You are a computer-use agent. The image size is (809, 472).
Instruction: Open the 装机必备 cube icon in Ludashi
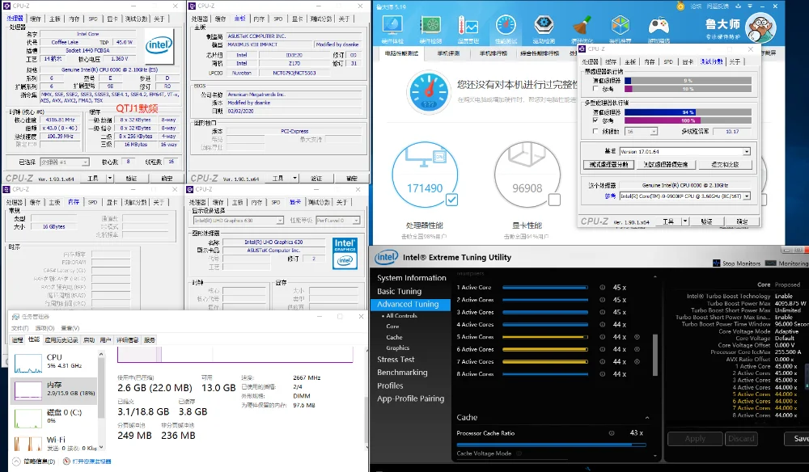[x=621, y=26]
